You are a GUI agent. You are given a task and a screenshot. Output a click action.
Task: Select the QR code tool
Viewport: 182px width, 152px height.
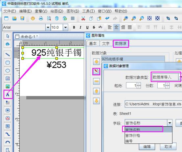click(x=8, y=126)
